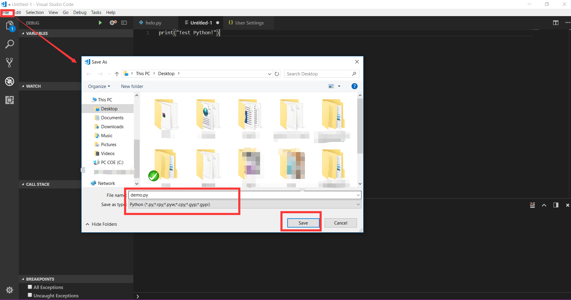
Task: Open the Go menu
Action: coord(65,13)
